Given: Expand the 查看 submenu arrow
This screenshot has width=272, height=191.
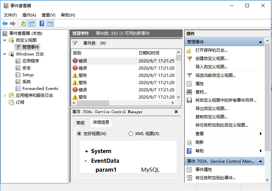Looking at the screenshot, I should pos(261,133).
